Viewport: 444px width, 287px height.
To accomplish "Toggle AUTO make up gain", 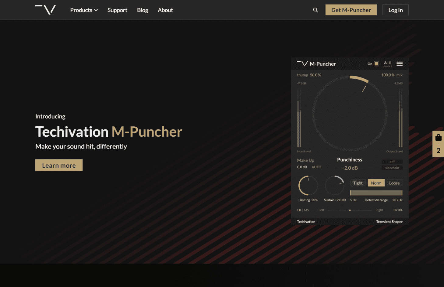I will [316, 167].
